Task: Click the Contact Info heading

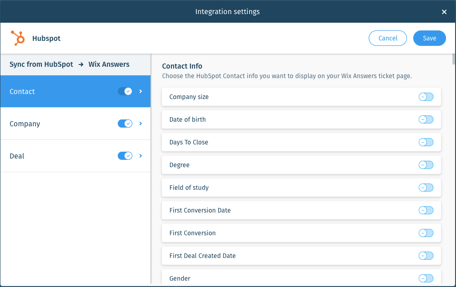Action: (182, 66)
